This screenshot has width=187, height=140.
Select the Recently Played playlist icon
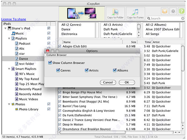click(17, 89)
